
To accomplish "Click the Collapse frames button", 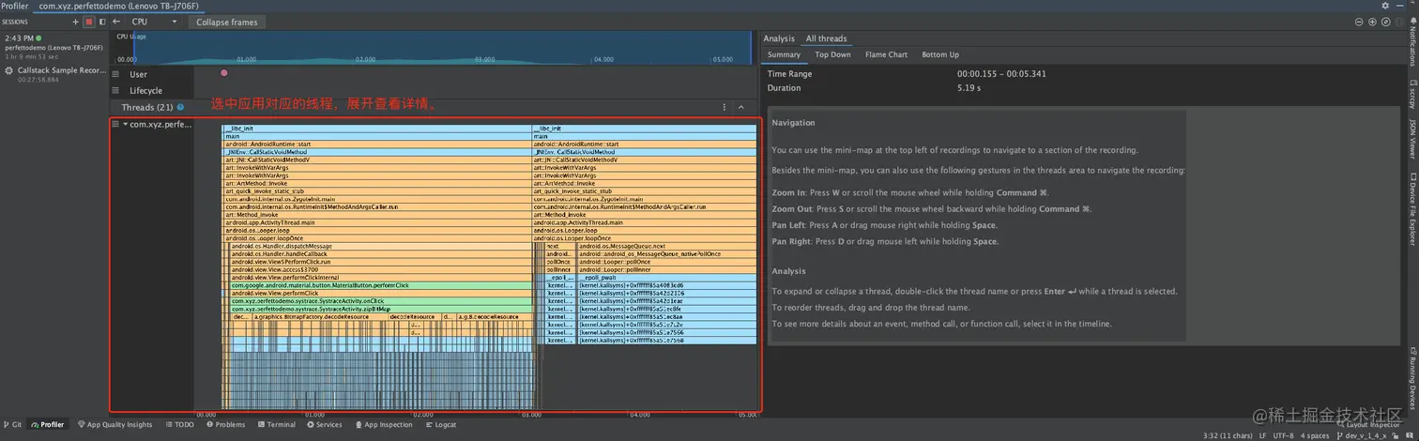I will 227,22.
